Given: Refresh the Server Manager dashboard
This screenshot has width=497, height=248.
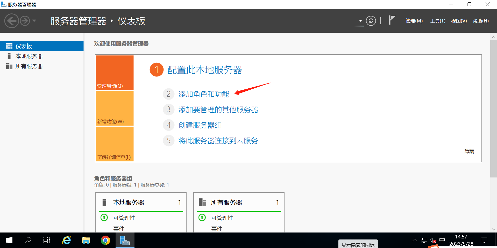Looking at the screenshot, I should [x=371, y=21].
